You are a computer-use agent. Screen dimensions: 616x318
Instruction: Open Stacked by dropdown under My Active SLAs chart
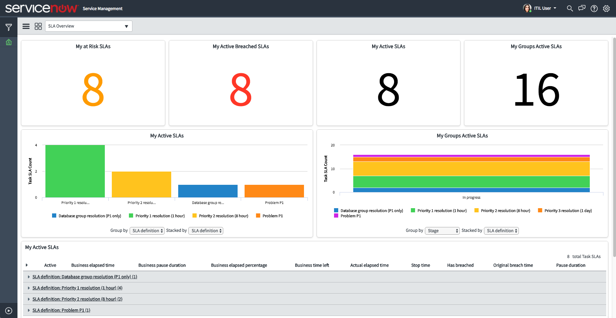(206, 231)
